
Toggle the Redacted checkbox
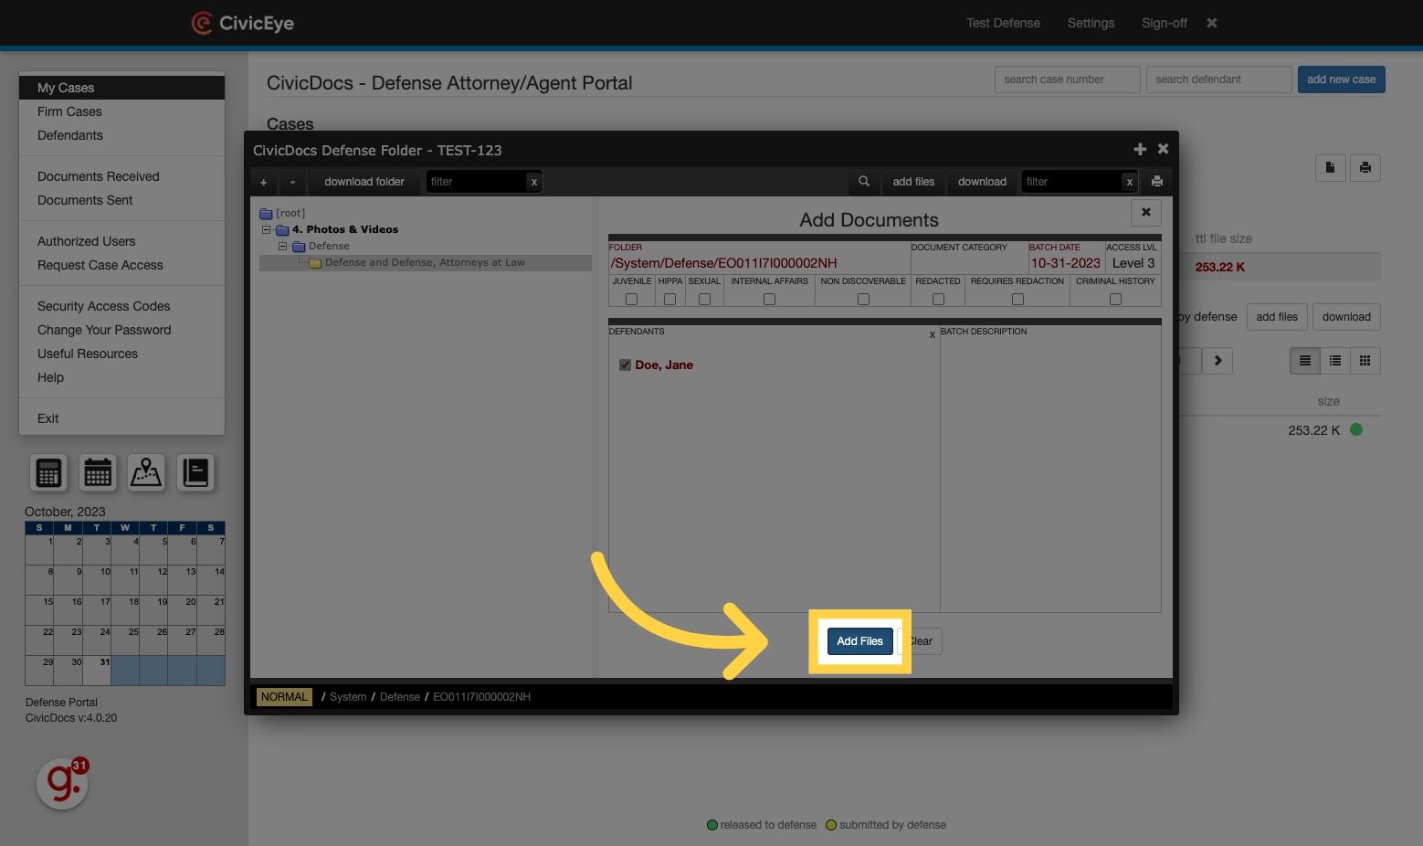pos(938,300)
